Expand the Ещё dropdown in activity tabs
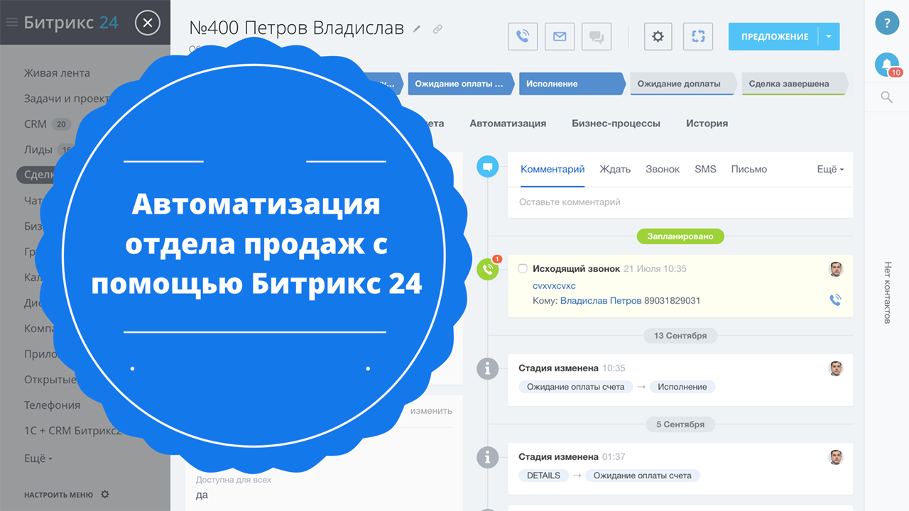Viewport: 909px width, 511px height. pyautogui.click(x=830, y=169)
